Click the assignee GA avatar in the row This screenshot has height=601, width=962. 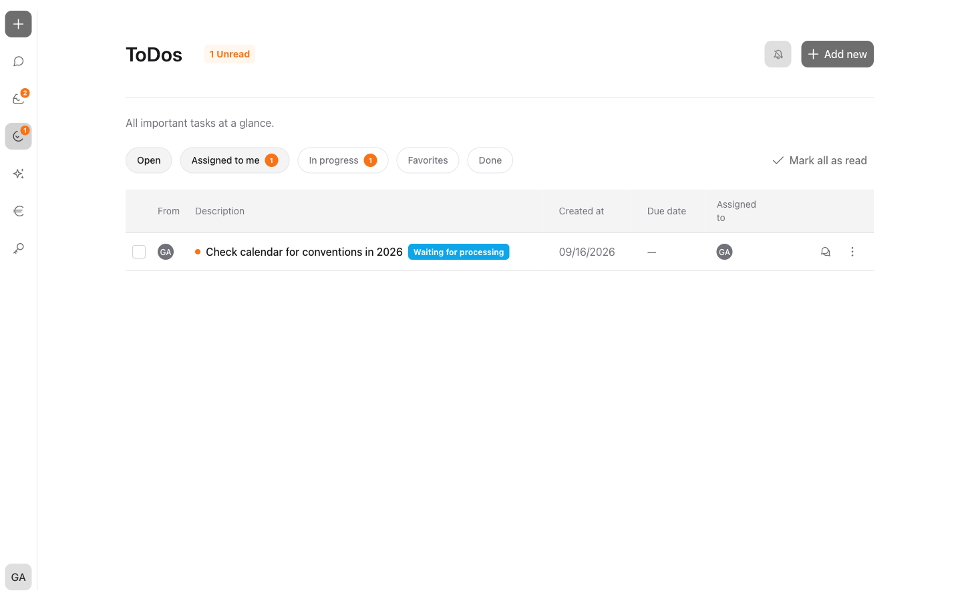point(724,252)
